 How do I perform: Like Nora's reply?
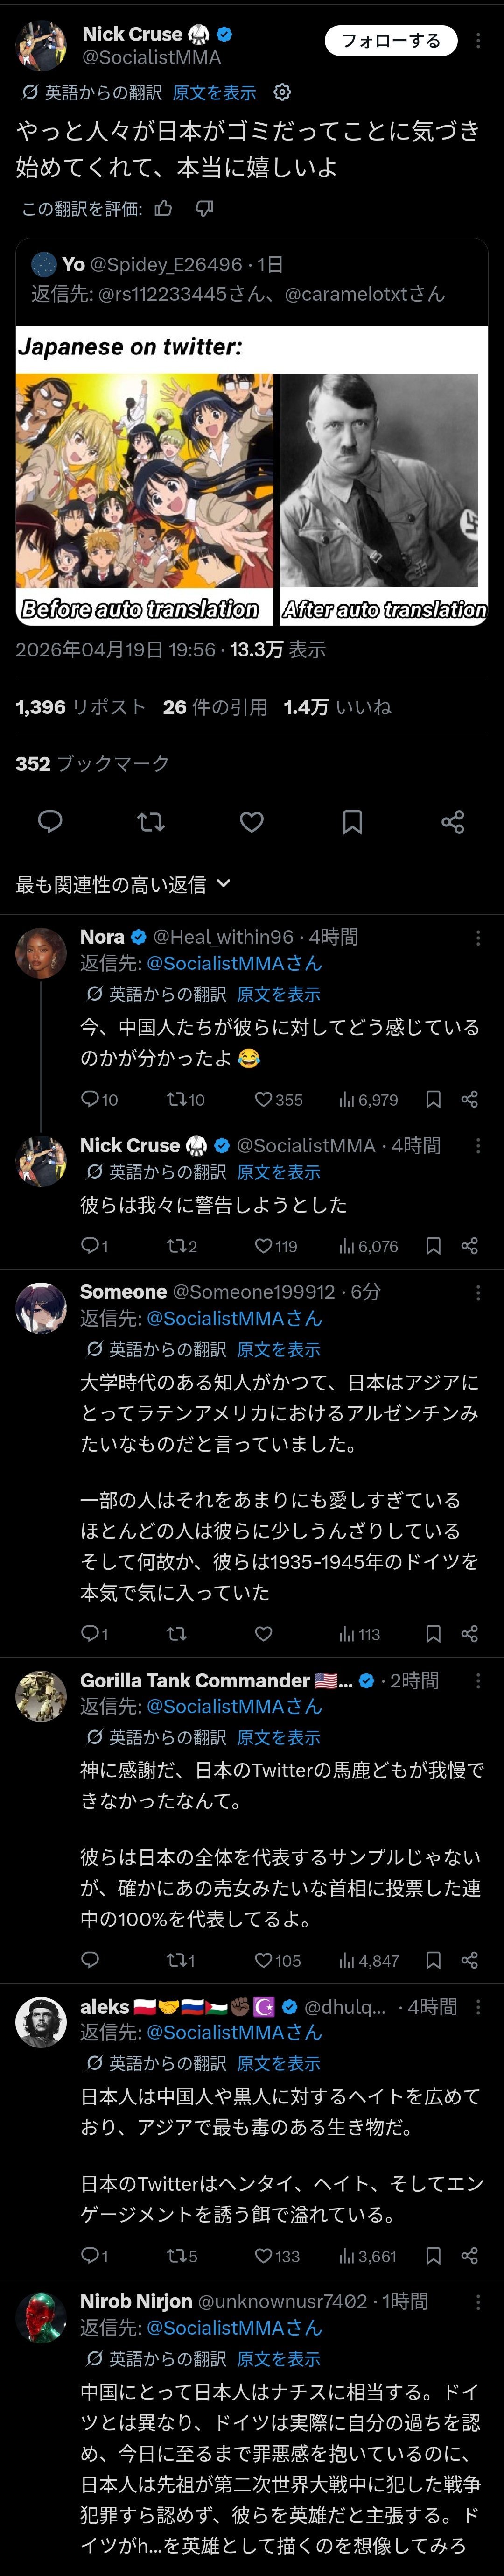click(264, 1099)
